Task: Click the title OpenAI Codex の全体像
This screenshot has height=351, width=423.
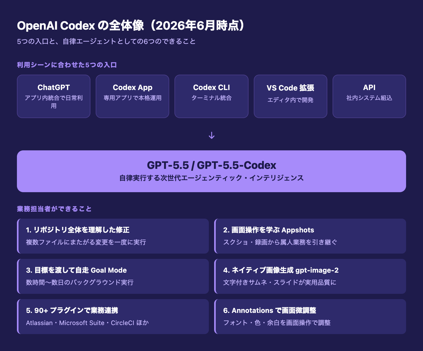Action: point(81,26)
